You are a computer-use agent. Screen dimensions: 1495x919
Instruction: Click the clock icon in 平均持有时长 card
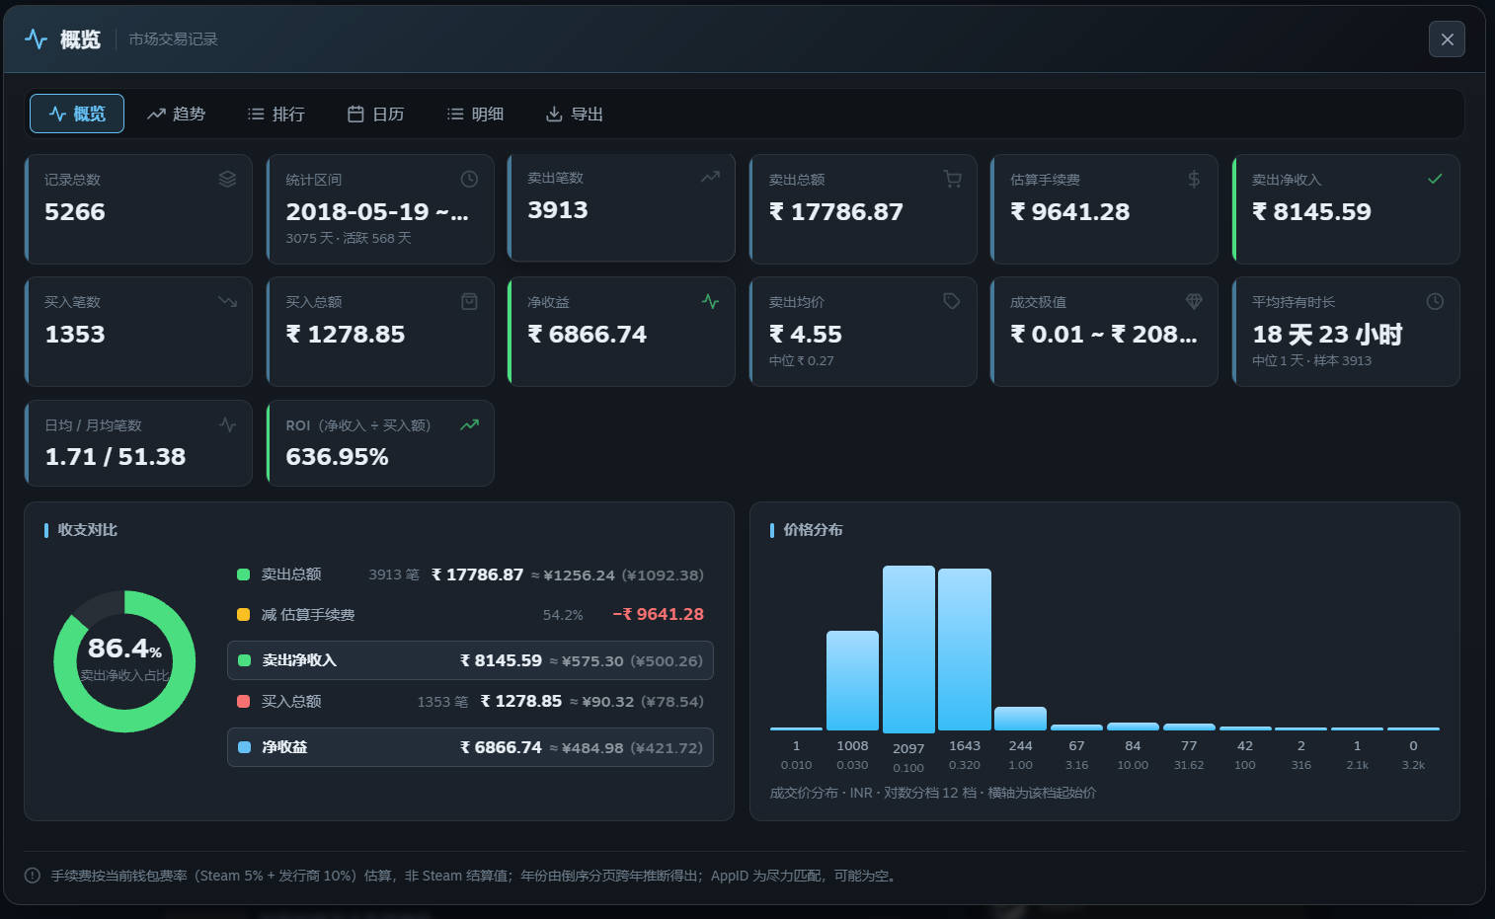point(1435,301)
